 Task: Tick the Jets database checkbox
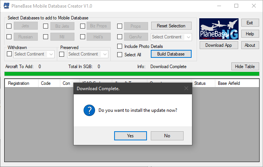[9, 26]
